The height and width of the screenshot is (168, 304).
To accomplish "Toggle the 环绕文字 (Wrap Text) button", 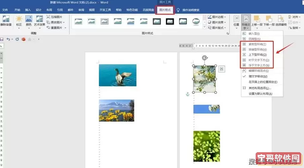I will tap(246, 22).
